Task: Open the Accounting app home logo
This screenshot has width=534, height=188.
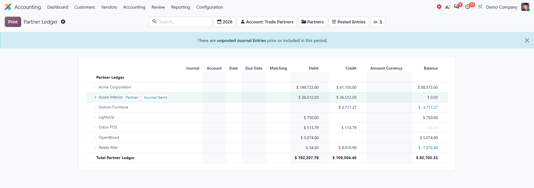Action: click(x=8, y=7)
